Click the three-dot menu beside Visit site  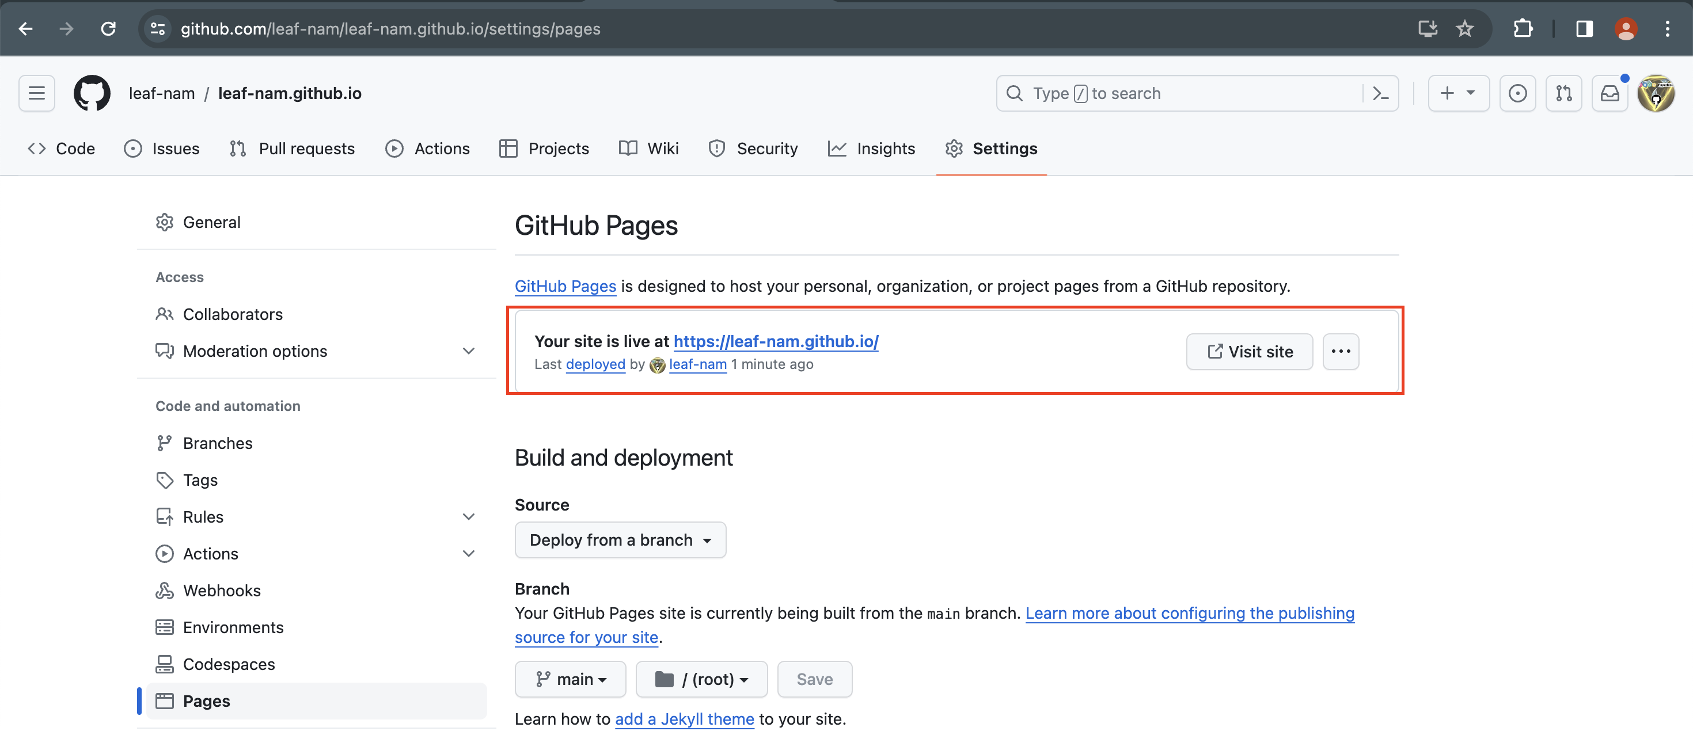coord(1341,351)
